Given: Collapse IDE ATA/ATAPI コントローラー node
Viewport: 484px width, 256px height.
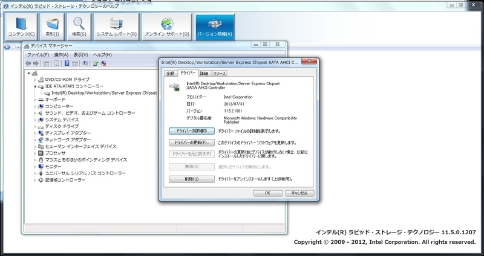Looking at the screenshot, I should (35, 86).
